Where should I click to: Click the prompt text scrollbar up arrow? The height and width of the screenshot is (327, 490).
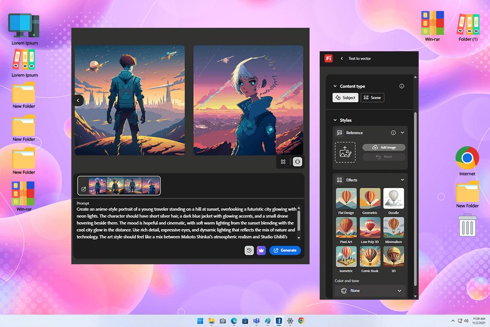[299, 208]
